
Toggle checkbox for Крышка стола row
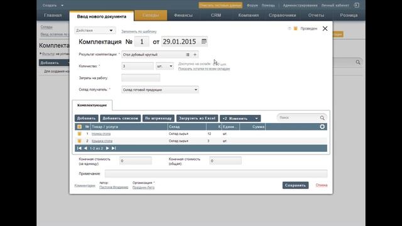(80, 141)
